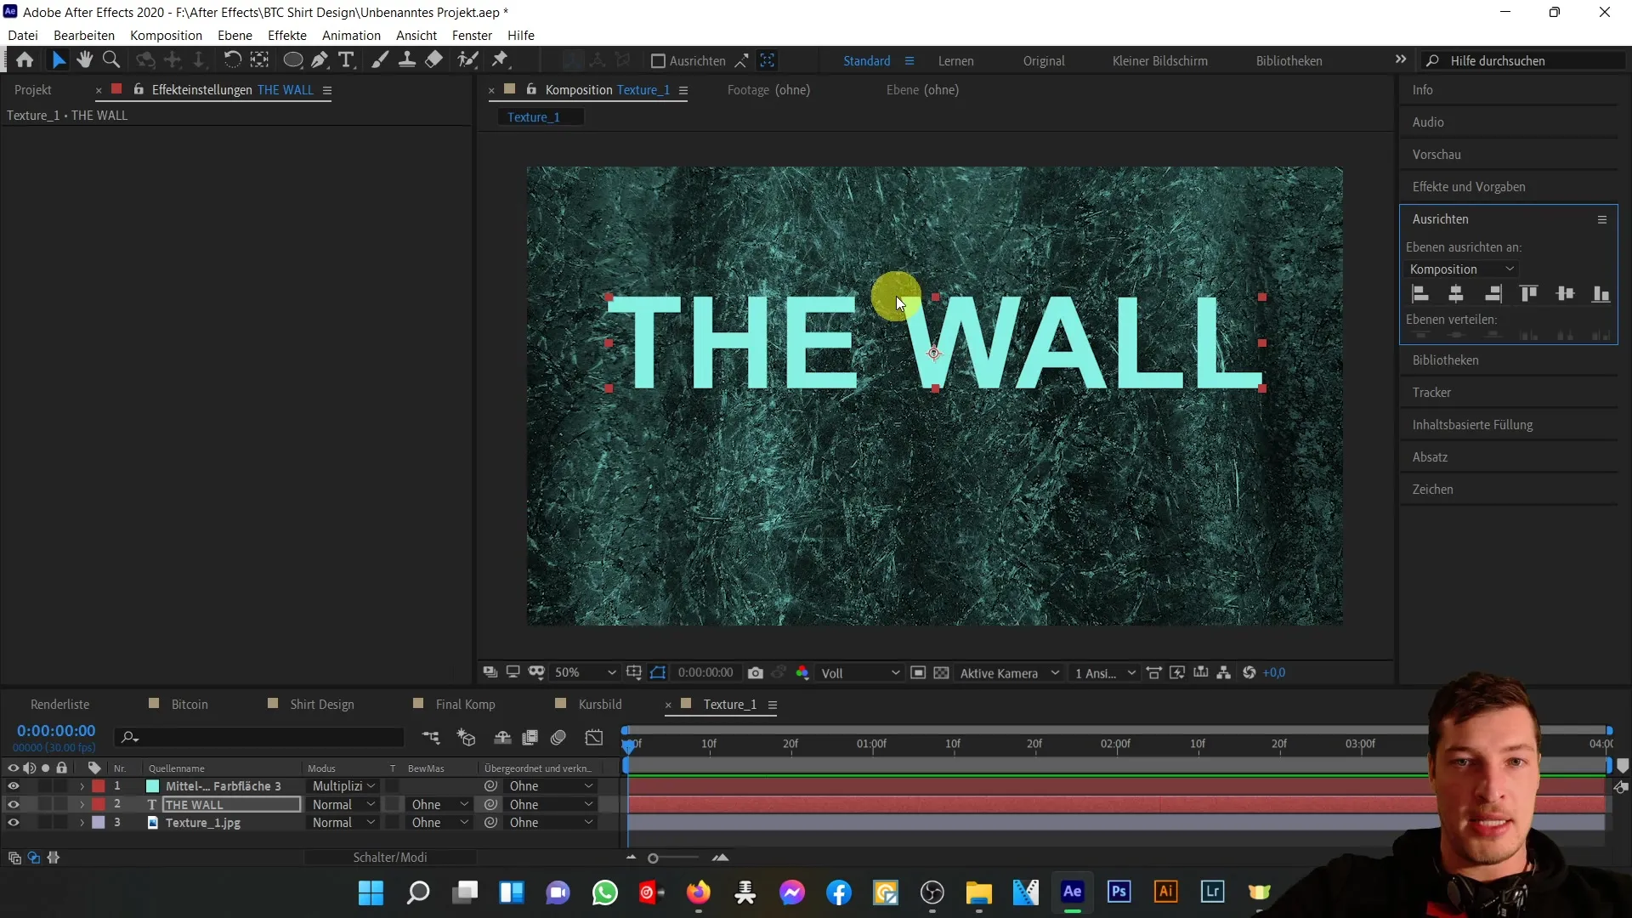
Task: Click the timeline layer search field
Action: [x=260, y=737]
